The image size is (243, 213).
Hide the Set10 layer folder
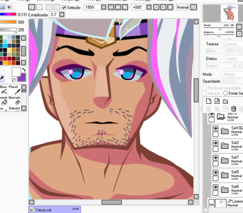pyautogui.click(x=215, y=129)
